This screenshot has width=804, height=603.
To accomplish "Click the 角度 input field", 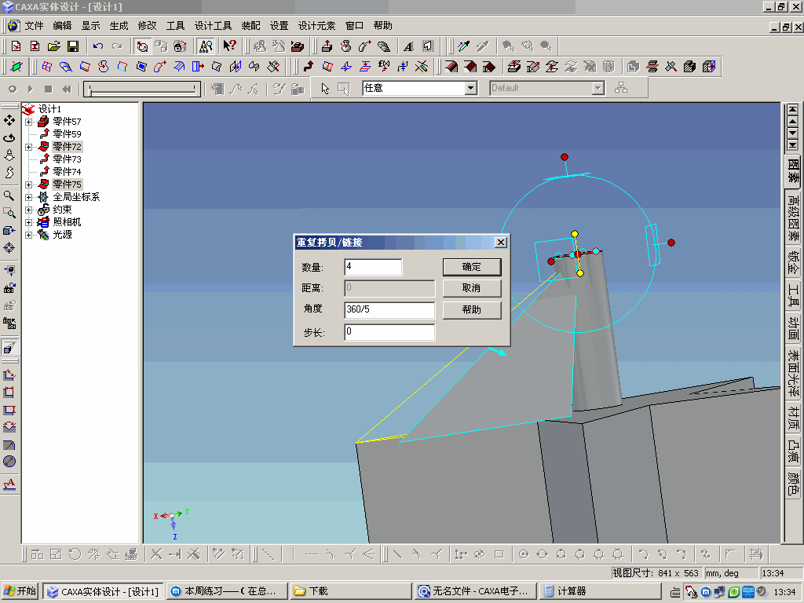I will pyautogui.click(x=389, y=309).
